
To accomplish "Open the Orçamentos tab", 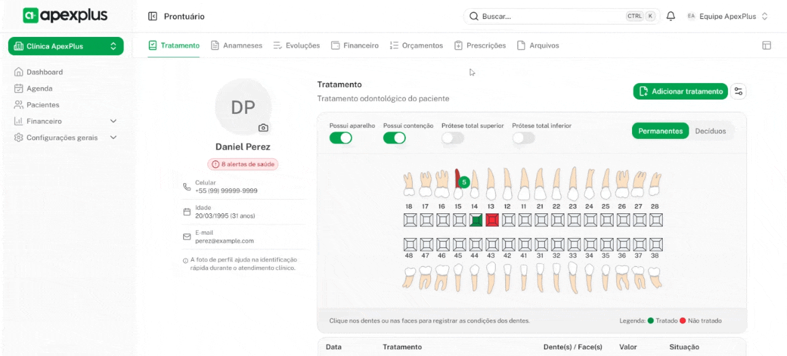I will coord(416,45).
